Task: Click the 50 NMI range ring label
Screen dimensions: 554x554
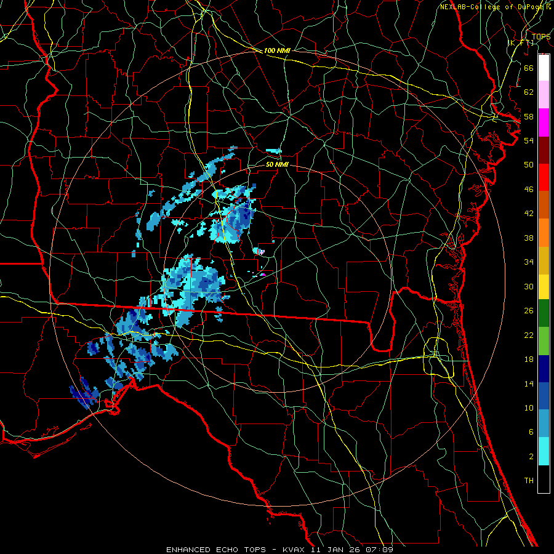Action: click(277, 164)
